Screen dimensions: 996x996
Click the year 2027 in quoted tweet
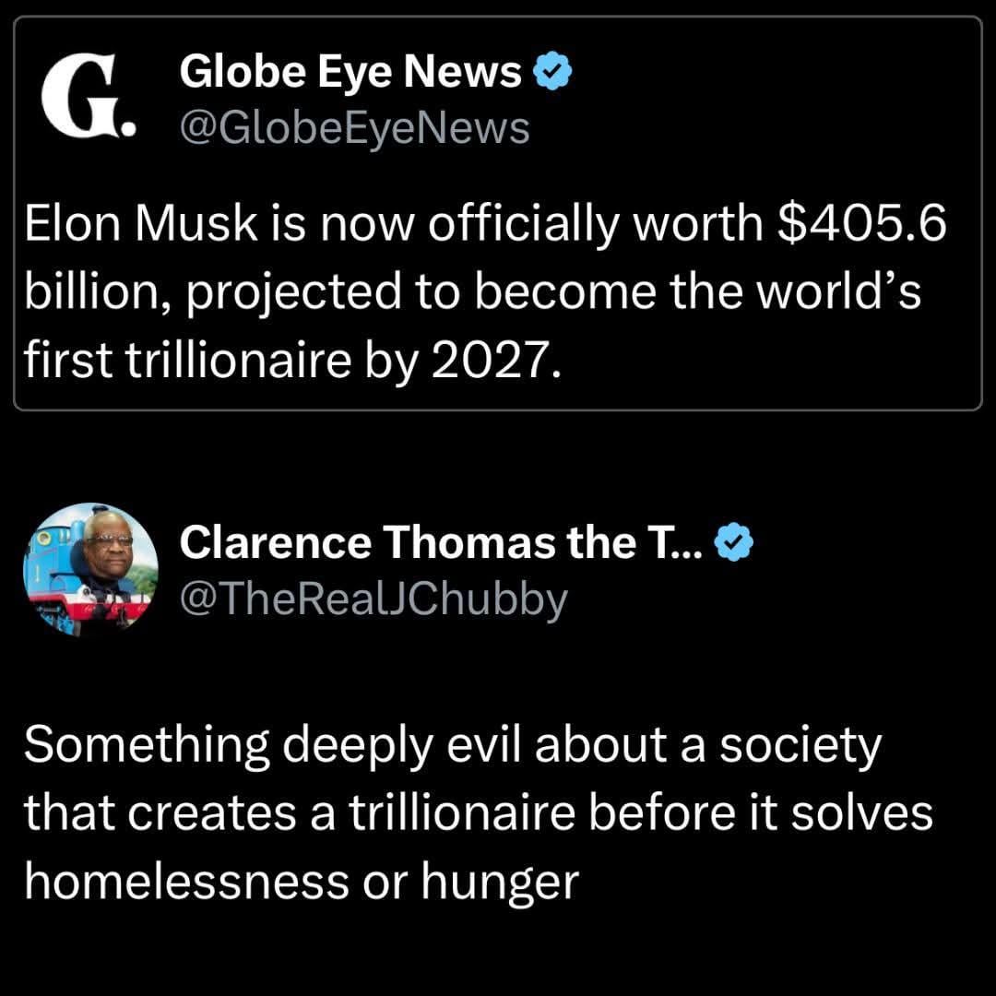[497, 361]
